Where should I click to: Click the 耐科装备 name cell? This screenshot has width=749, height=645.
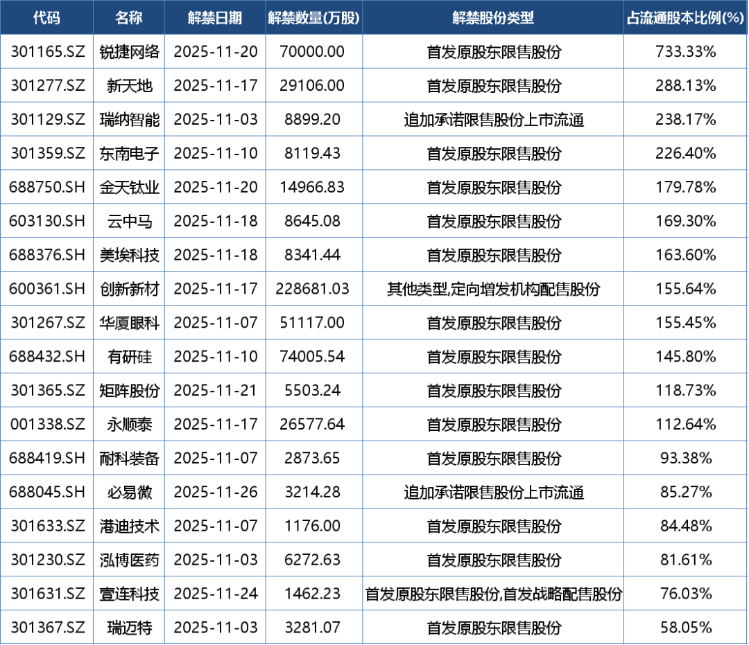click(x=129, y=458)
